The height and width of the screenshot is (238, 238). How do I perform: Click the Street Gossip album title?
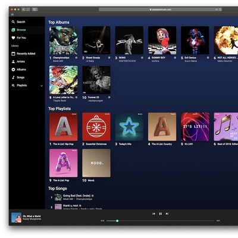(x=93, y=58)
